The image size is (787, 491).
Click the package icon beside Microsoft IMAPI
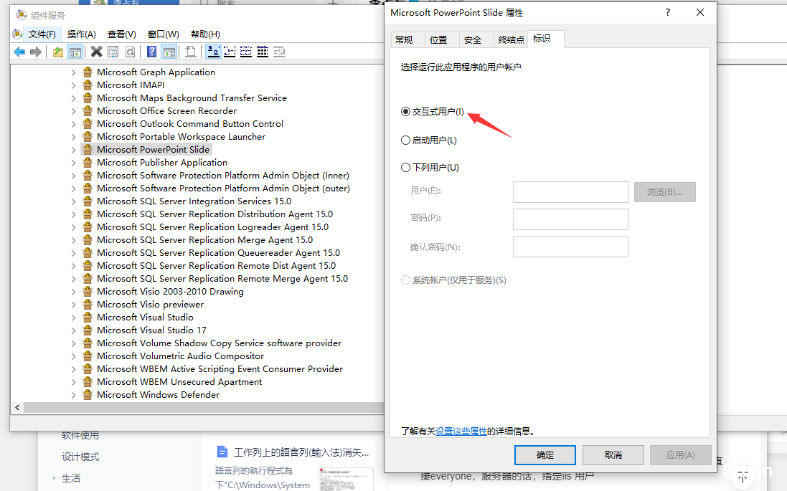tap(88, 85)
